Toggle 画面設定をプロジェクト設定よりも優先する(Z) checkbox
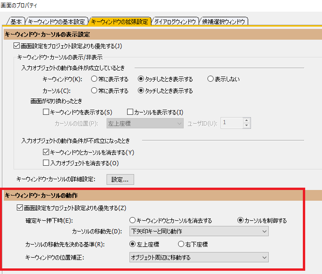Screen dimensions: 322x274 20,208
